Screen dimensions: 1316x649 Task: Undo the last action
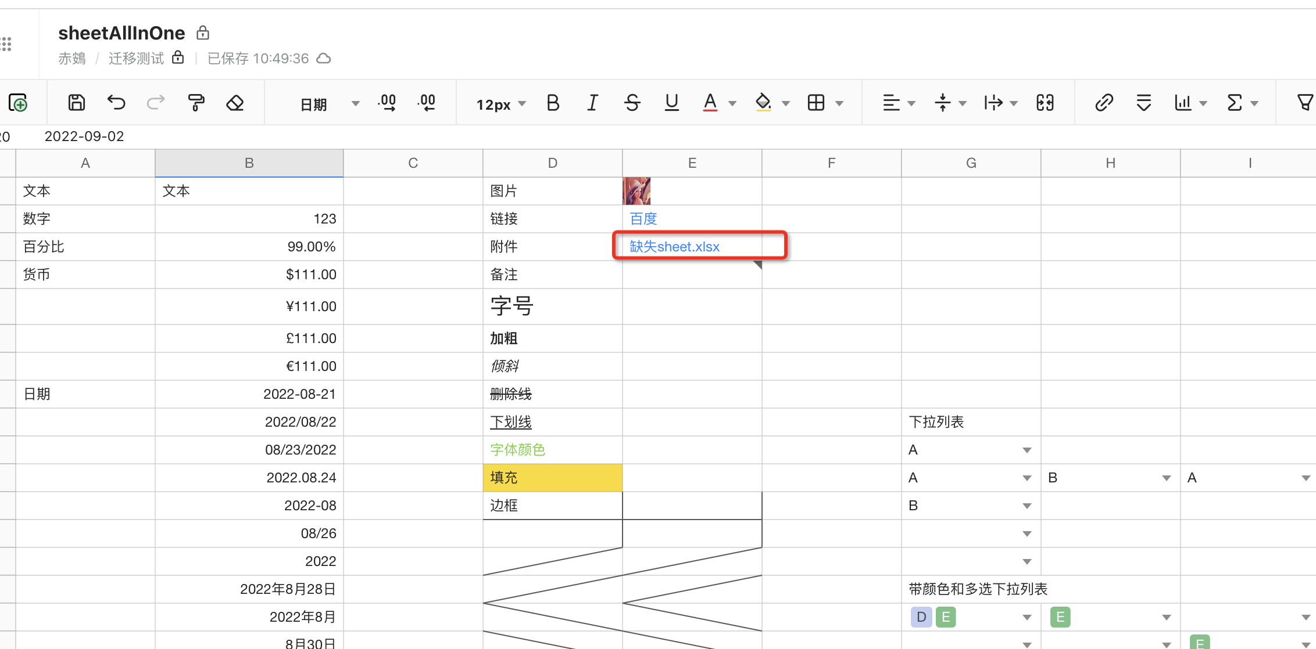coord(116,103)
